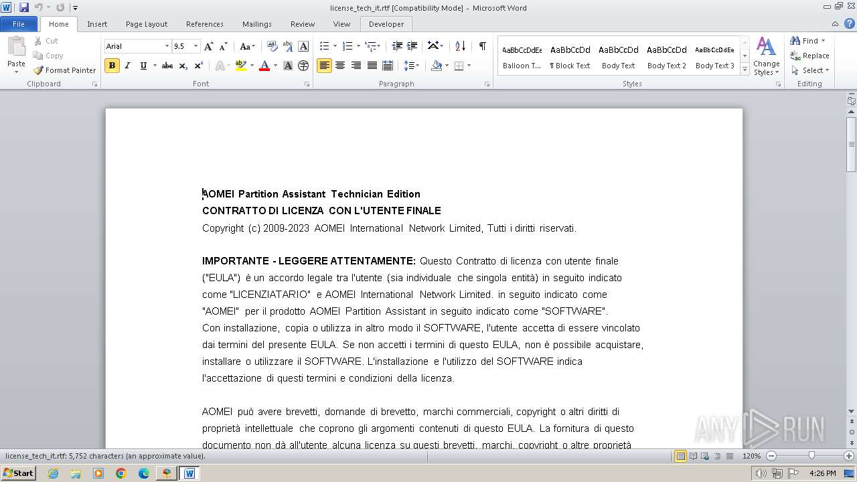
Task: Toggle Align Text Left
Action: click(x=324, y=66)
